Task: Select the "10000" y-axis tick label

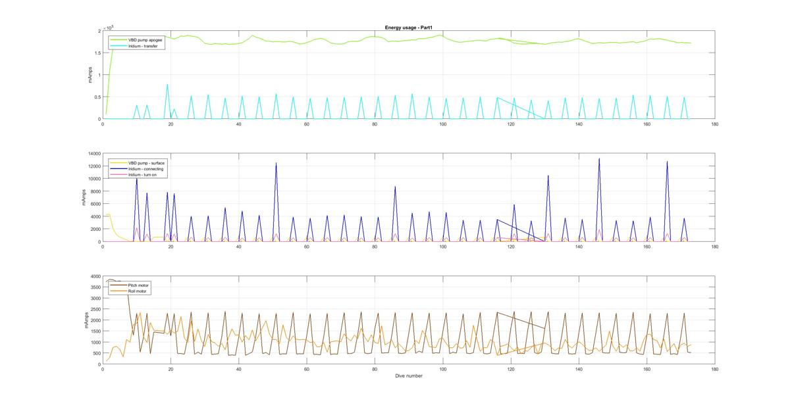Action: [x=93, y=179]
